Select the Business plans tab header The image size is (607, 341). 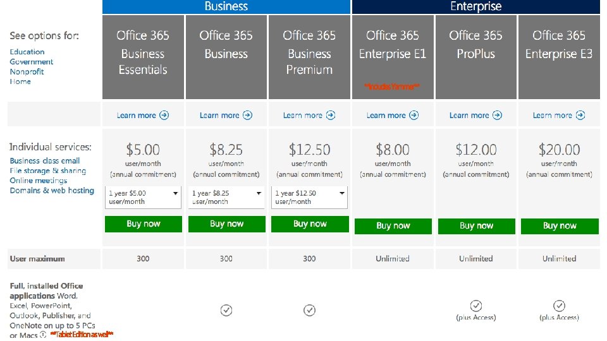226,7
